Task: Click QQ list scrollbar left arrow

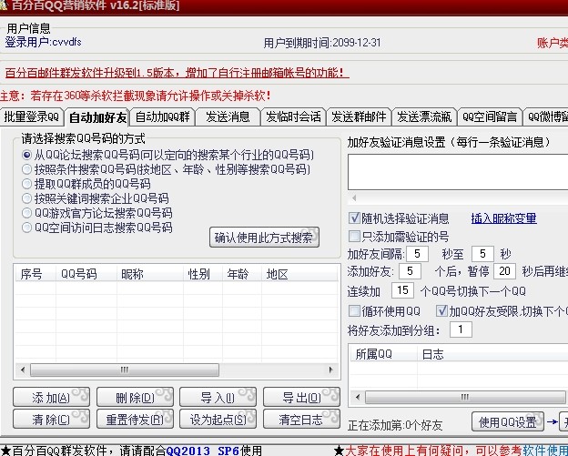Action: click(x=23, y=370)
